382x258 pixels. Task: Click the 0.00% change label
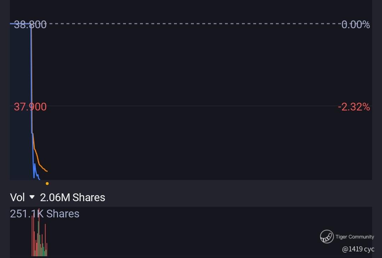click(355, 25)
